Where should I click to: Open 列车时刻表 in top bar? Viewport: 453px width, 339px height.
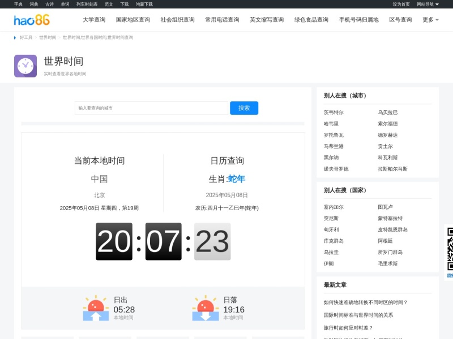pyautogui.click(x=87, y=5)
